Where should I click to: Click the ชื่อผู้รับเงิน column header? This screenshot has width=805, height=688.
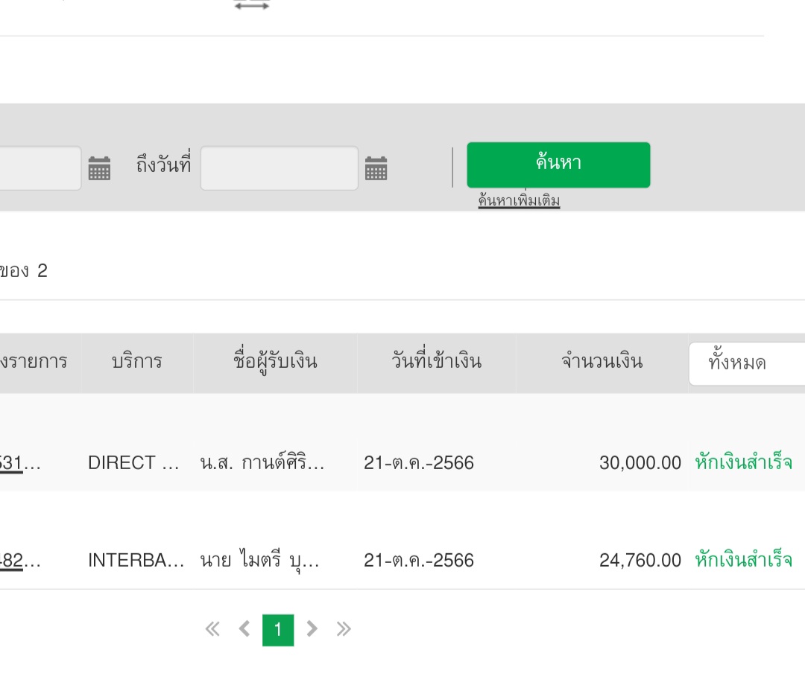[x=275, y=363]
